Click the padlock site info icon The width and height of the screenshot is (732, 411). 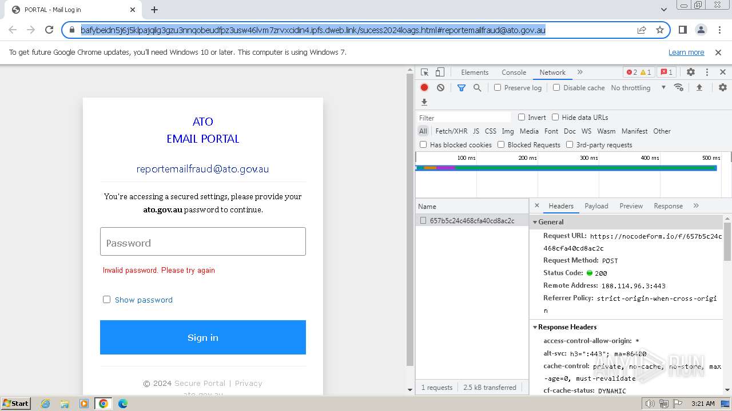[x=72, y=30]
